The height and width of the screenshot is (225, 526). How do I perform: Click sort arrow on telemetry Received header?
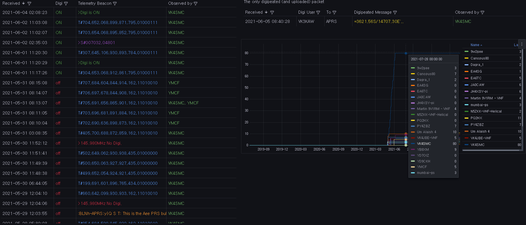[23, 3]
